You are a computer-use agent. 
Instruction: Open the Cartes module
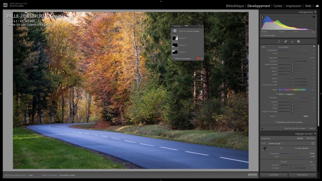point(278,6)
